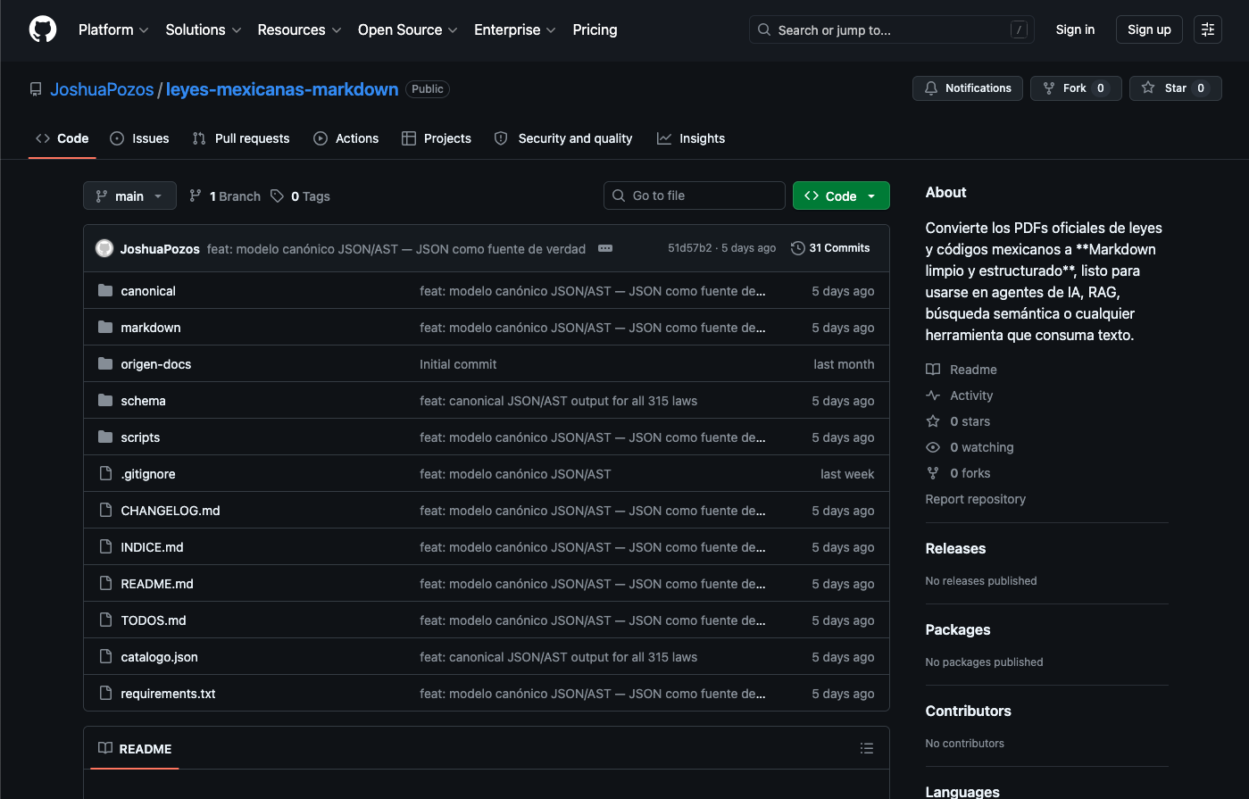Click the fork icon in the Fork button
The width and height of the screenshot is (1249, 799).
coord(1049,88)
